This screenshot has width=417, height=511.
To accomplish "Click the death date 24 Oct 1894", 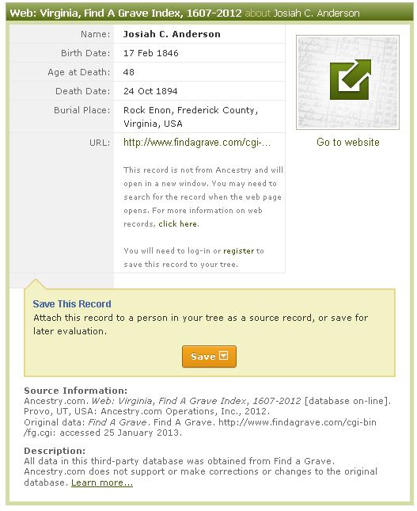I will pyautogui.click(x=150, y=91).
